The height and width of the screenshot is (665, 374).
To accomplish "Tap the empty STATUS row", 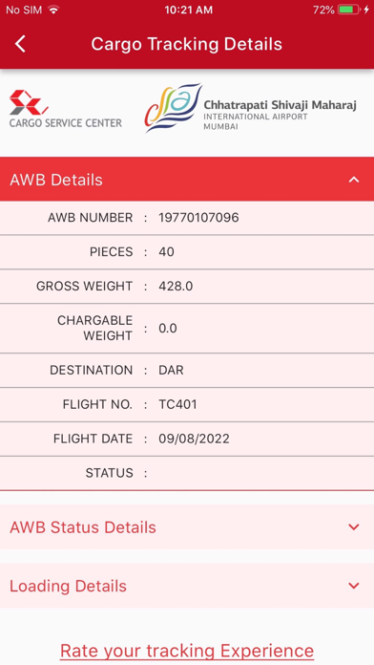I will tap(187, 473).
